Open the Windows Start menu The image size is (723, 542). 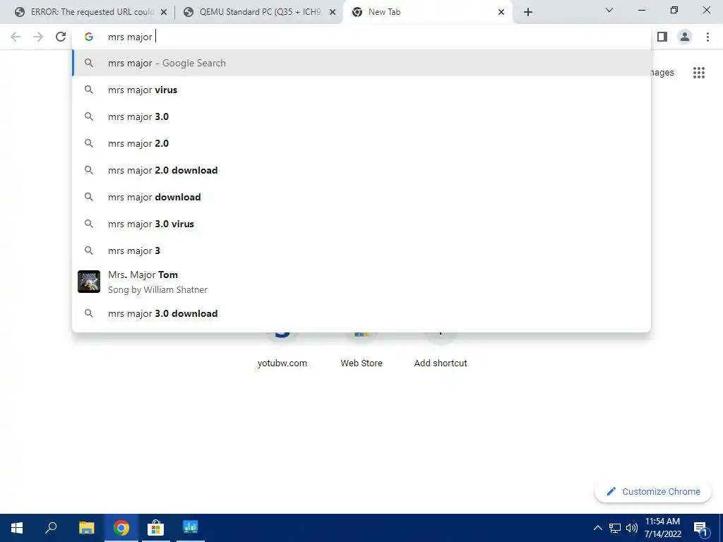coord(17,528)
